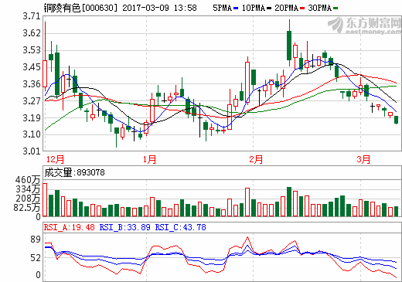Click the RSI_A:19.48 indicator value

[70, 227]
